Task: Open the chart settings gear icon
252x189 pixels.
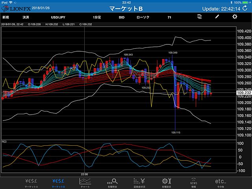Action: [235, 17]
